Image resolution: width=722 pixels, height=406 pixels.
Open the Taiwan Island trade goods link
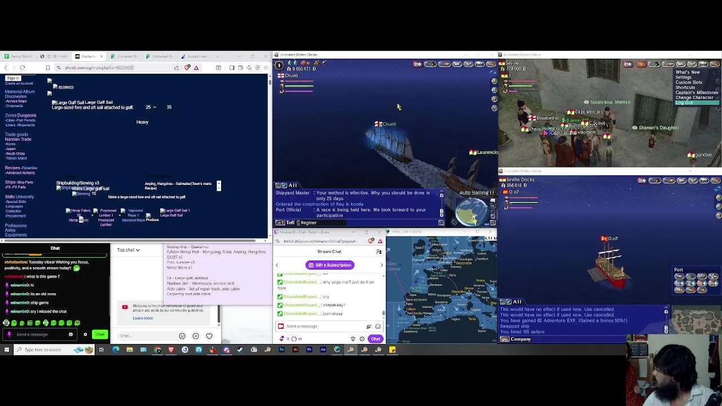pos(16,158)
